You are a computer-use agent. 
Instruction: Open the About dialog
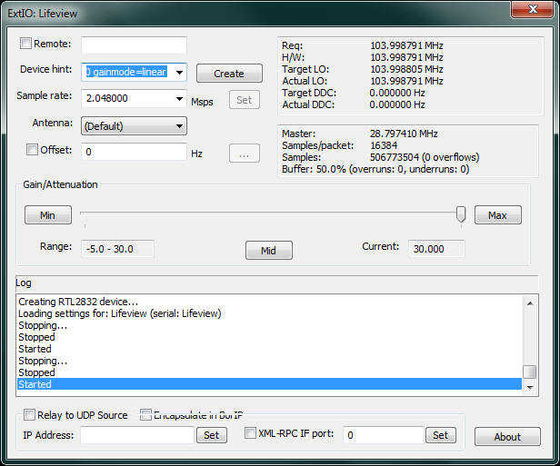coord(507,437)
